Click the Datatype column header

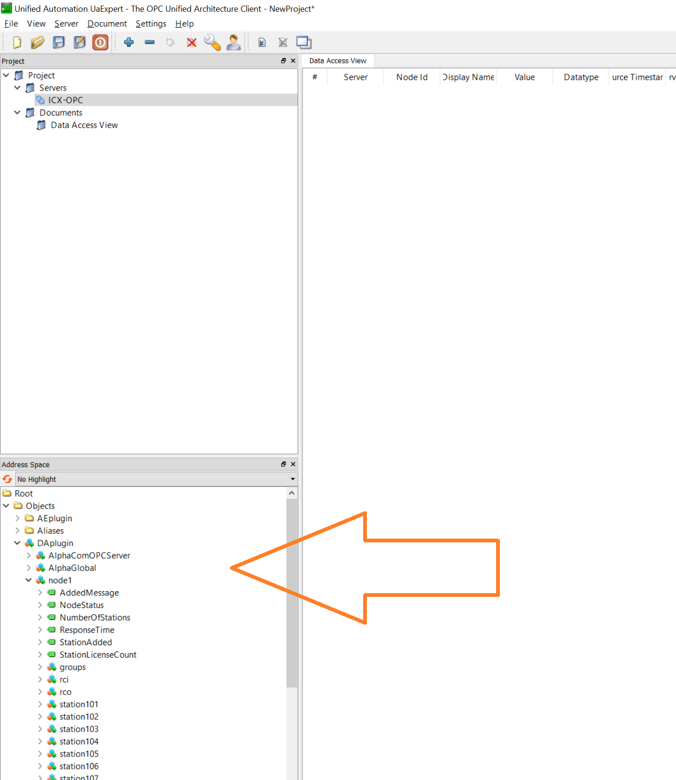(x=581, y=77)
